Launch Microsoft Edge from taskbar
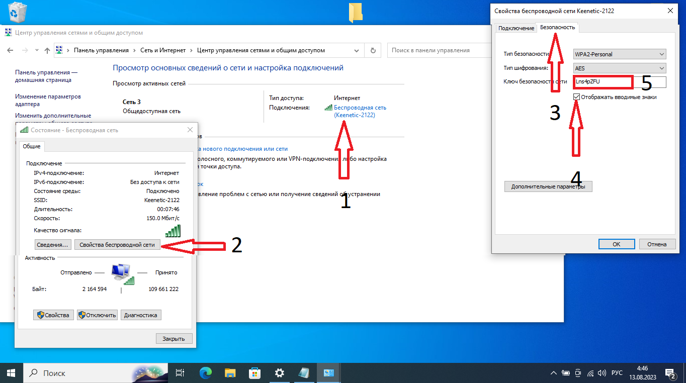Screen dimensions: 686x383 coord(205,373)
